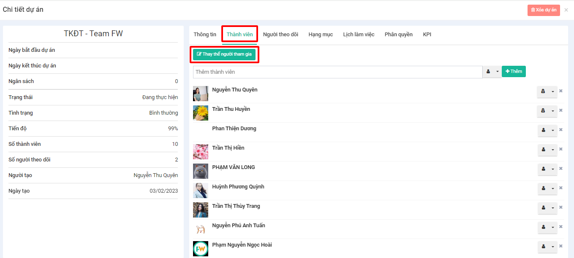Viewport: 574px width, 258px height.
Task: Remove Trần Thu Huyền using x icon
Action: [561, 110]
